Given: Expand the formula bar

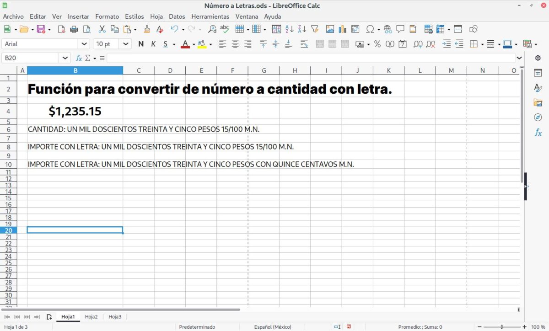Looking at the screenshot, I should (519, 58).
